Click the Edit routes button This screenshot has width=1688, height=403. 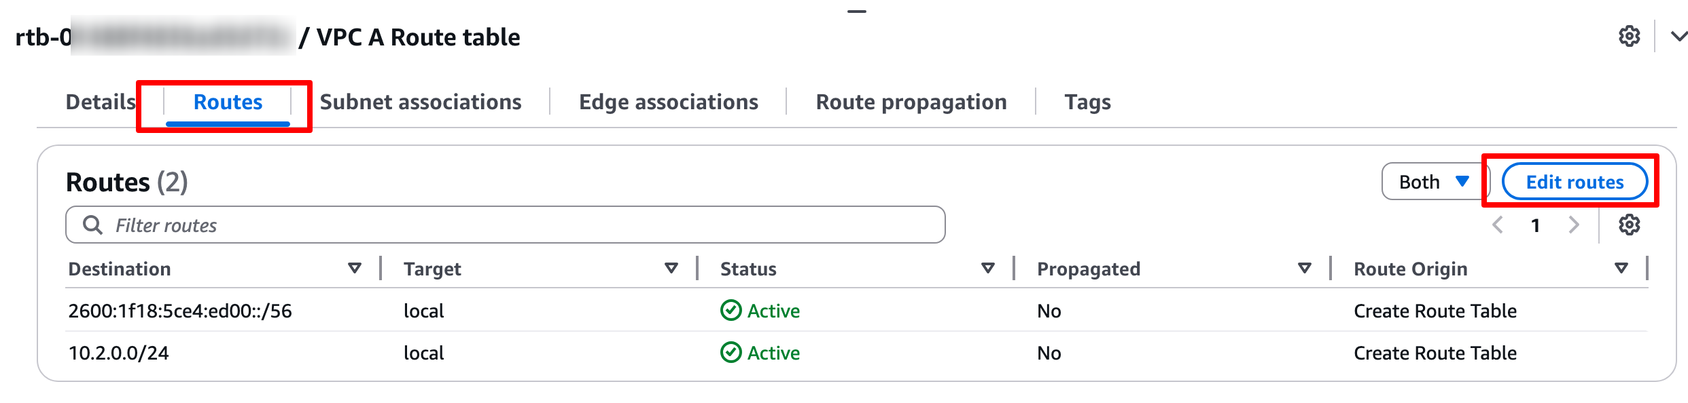pyautogui.click(x=1574, y=182)
